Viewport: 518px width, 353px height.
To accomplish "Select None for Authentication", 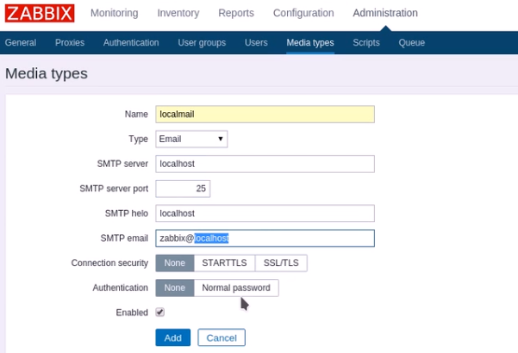I will 175,288.
